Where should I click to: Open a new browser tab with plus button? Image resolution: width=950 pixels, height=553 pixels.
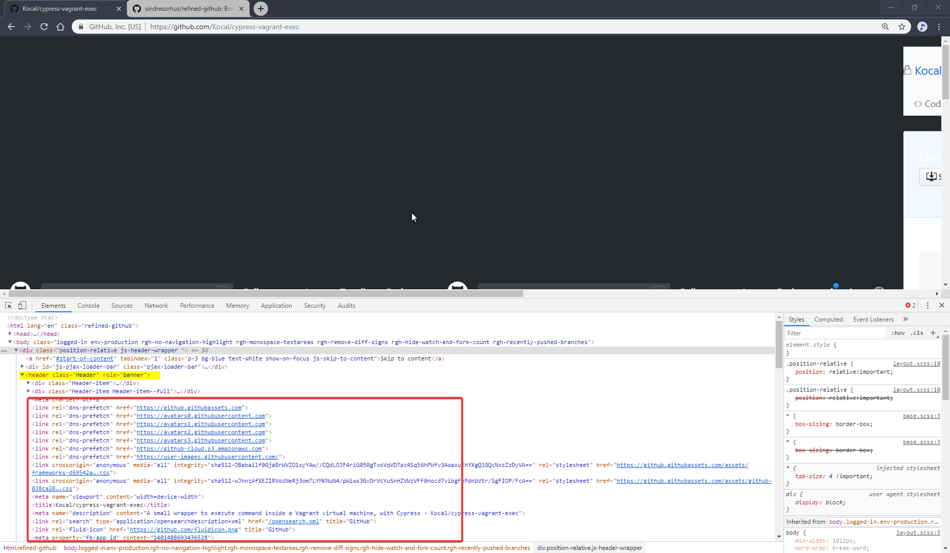[261, 9]
